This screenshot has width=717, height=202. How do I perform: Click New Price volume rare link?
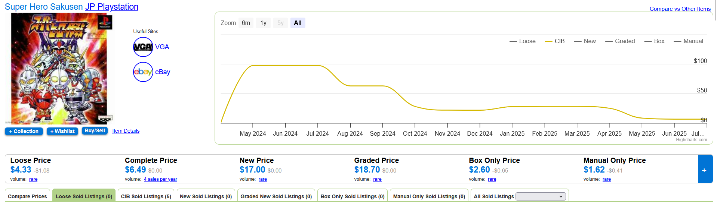click(263, 179)
